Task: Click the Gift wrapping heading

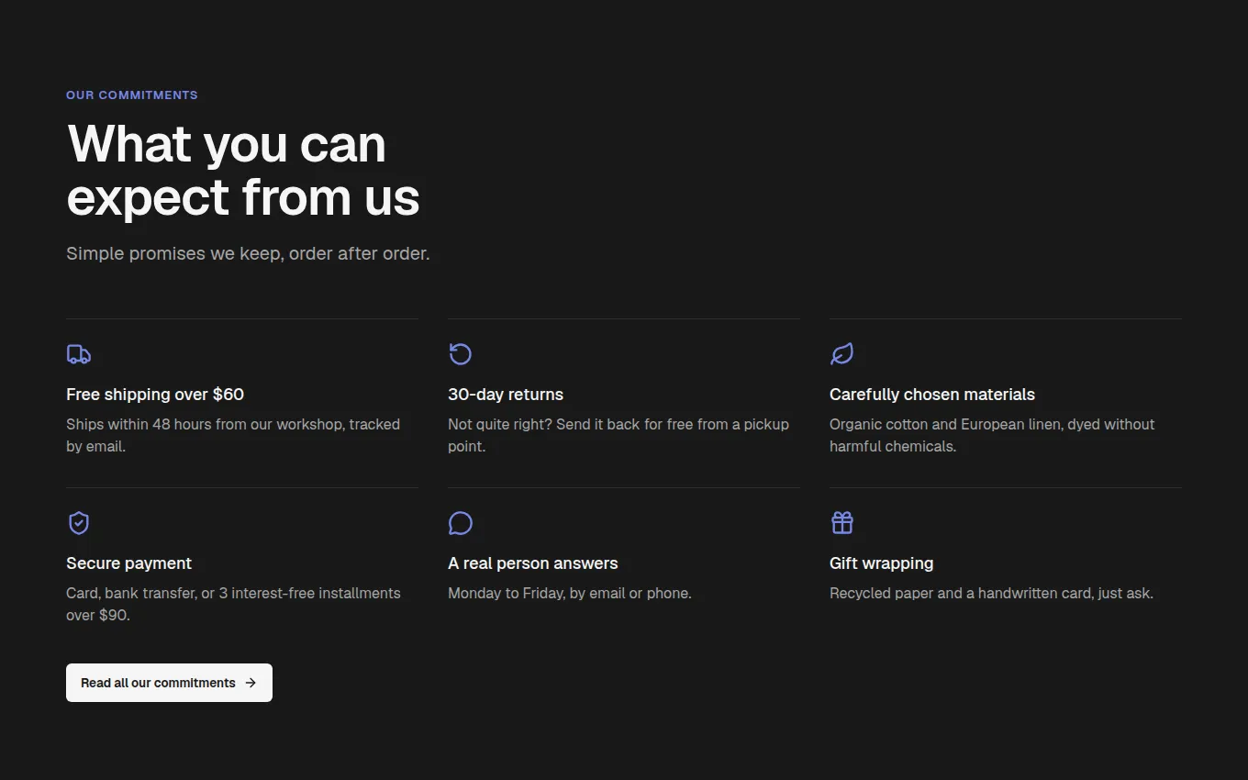Action: 882,563
